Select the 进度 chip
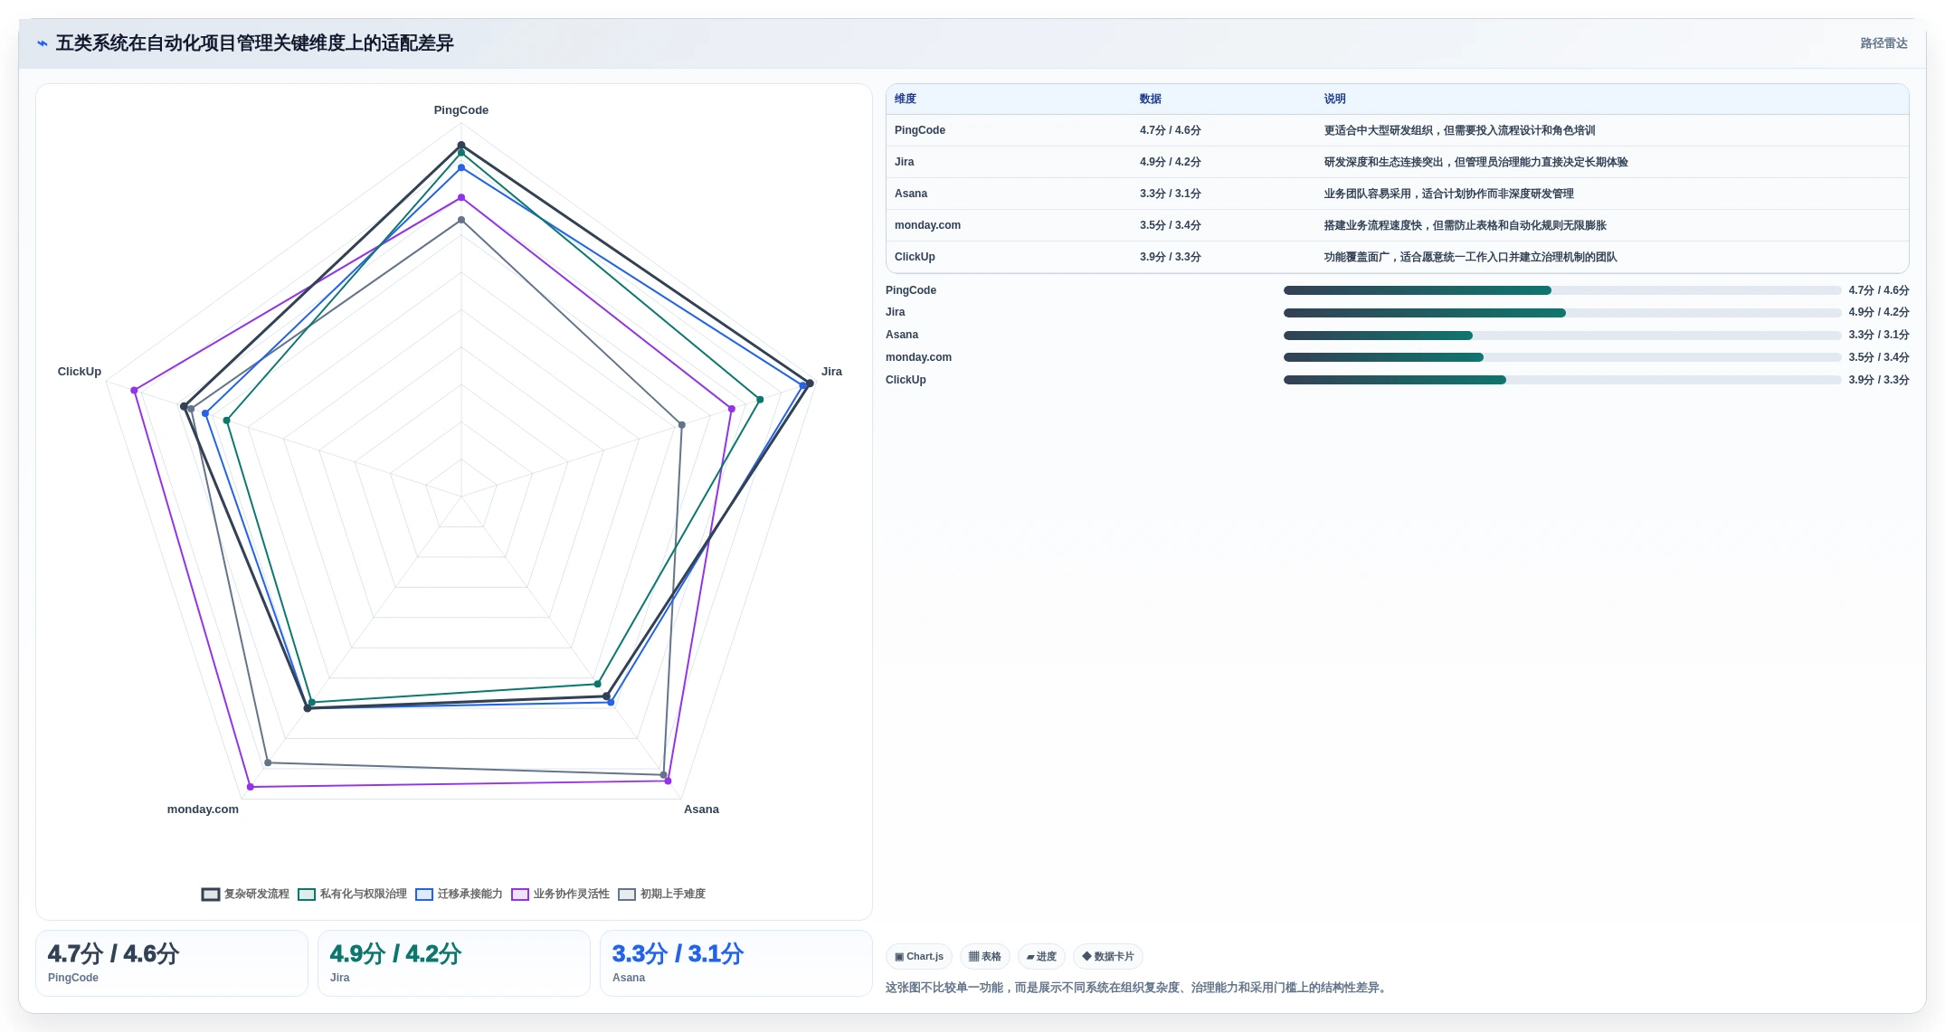 [1041, 956]
